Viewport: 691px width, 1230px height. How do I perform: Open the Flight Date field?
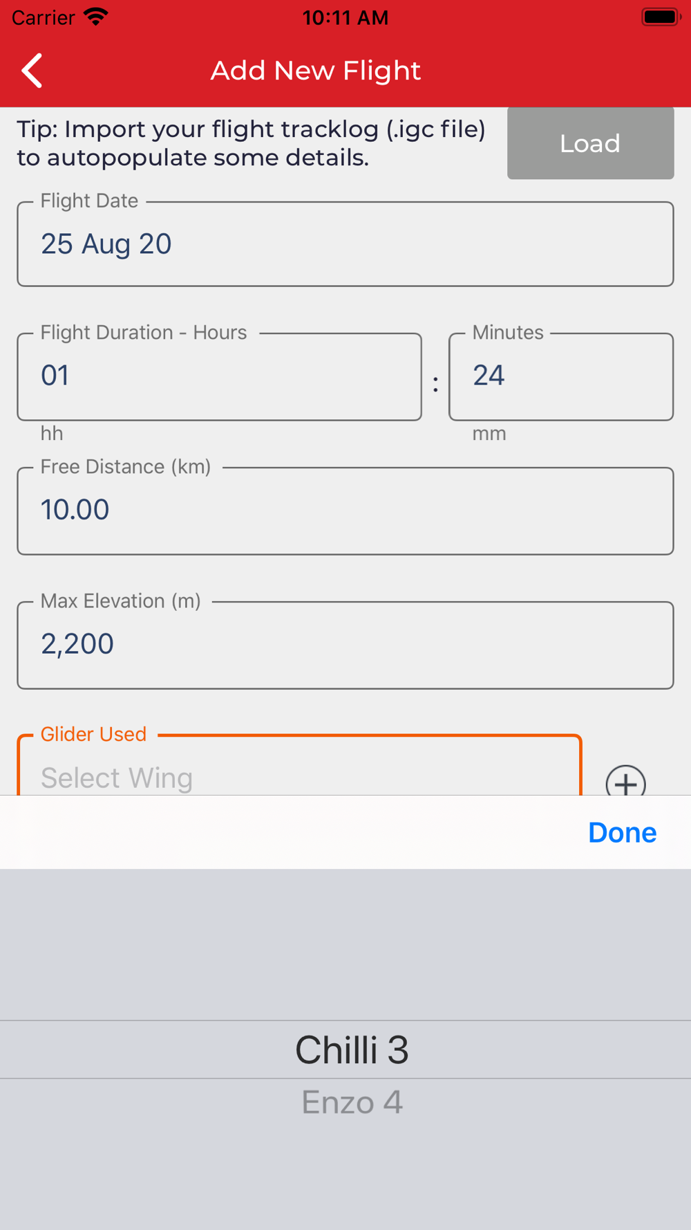[x=345, y=244]
